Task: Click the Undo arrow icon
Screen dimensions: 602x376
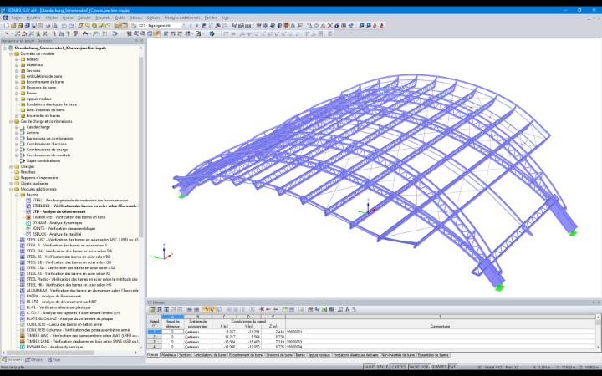Action: pyautogui.click(x=64, y=26)
